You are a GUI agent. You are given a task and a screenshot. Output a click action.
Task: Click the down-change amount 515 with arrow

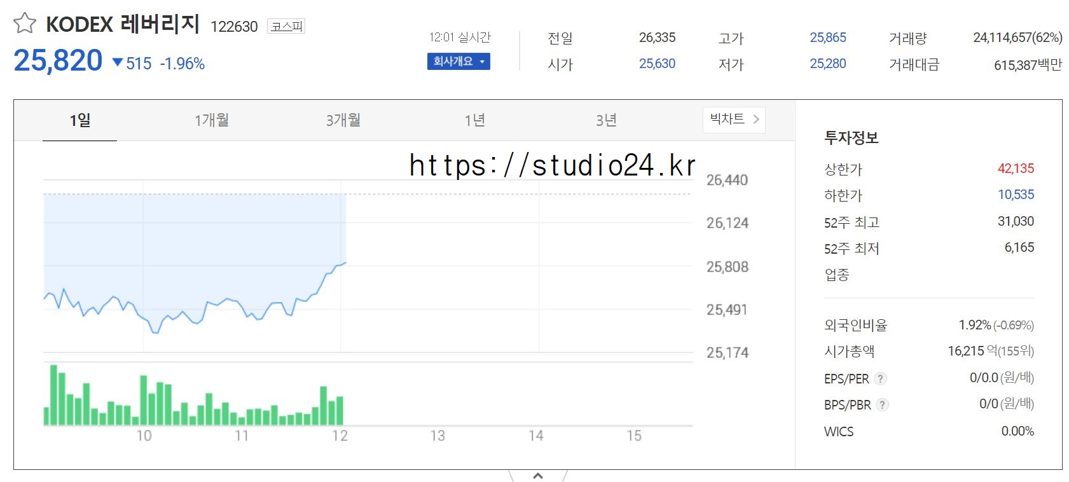tap(132, 64)
